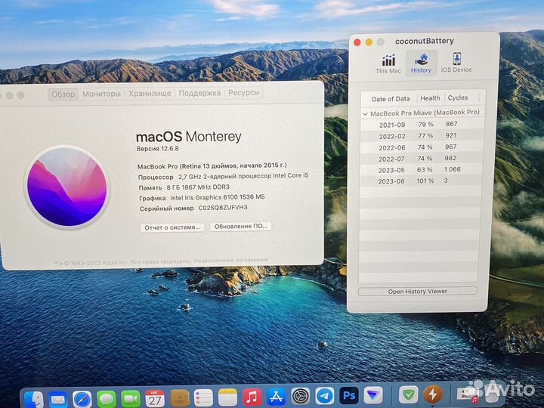Click the 8 ГБ 1867 MHz DDR3 text
The image size is (544, 408).
198,187
